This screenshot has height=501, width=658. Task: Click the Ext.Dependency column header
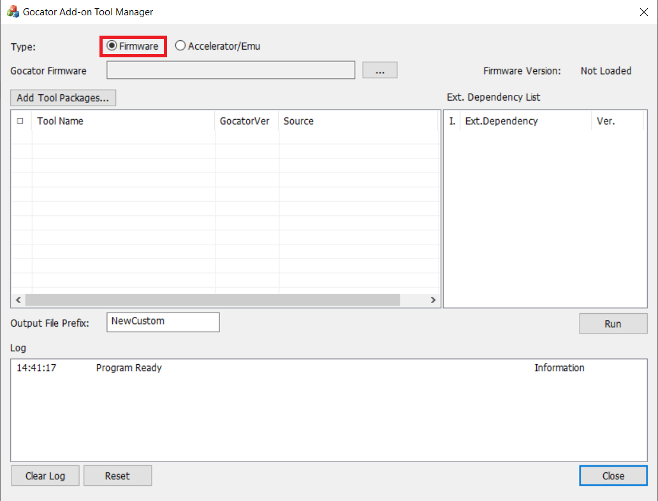pos(526,121)
